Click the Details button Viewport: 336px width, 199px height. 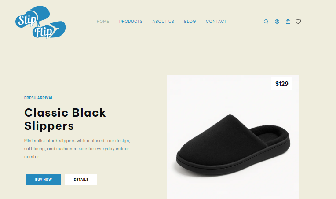81,179
